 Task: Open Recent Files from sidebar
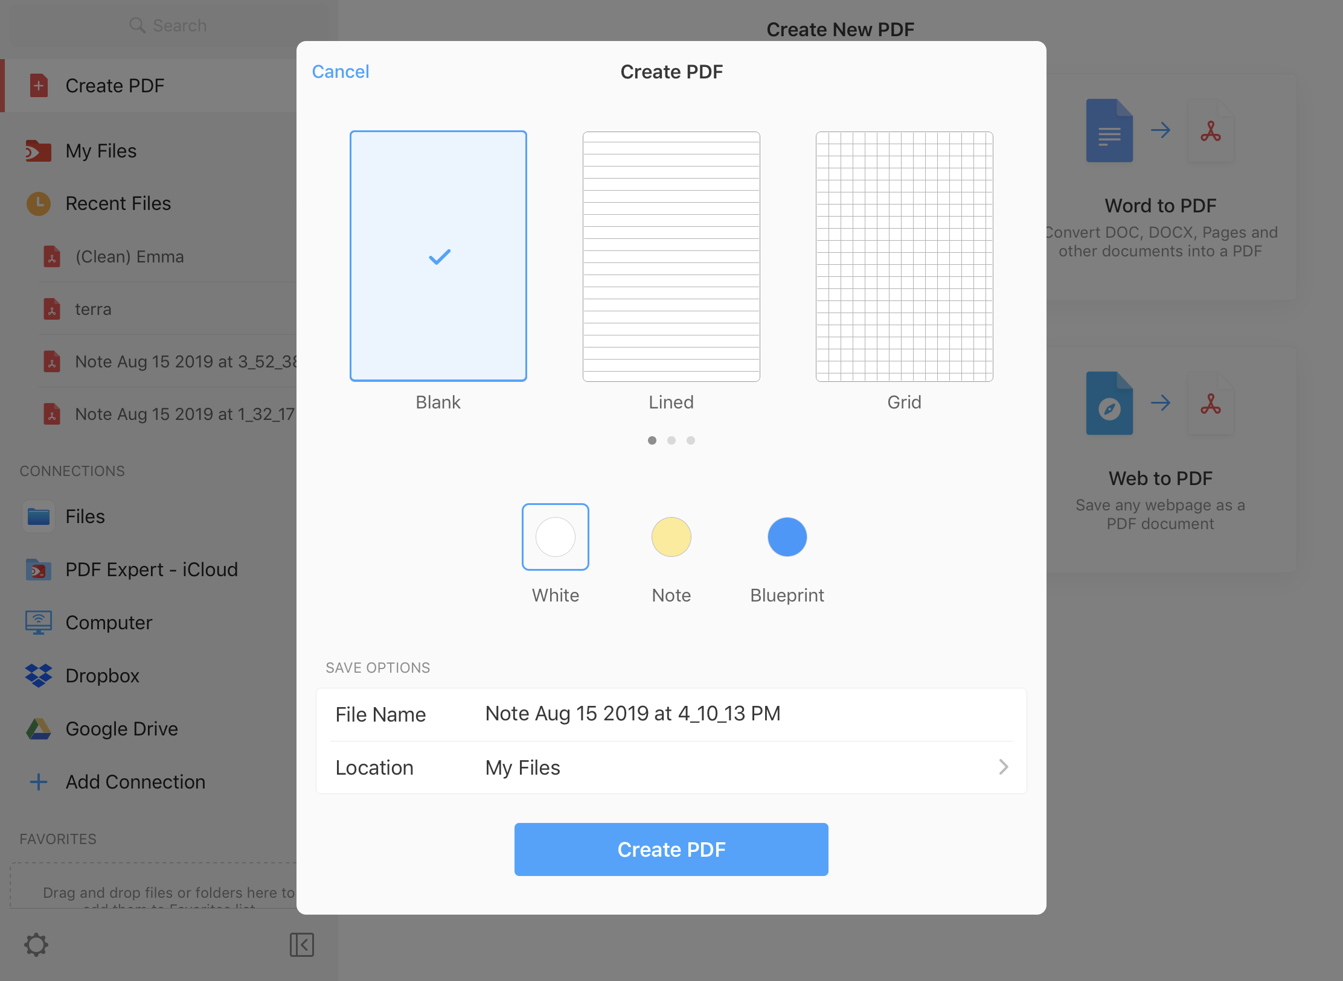click(118, 203)
